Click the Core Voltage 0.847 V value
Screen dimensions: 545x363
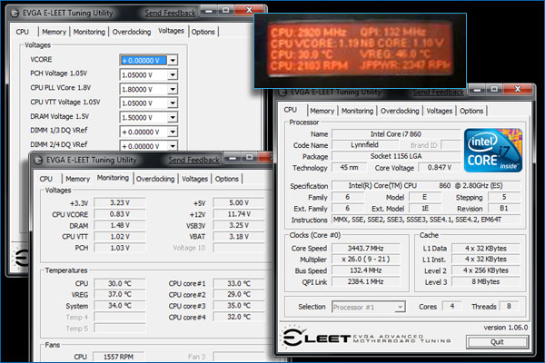(x=440, y=167)
